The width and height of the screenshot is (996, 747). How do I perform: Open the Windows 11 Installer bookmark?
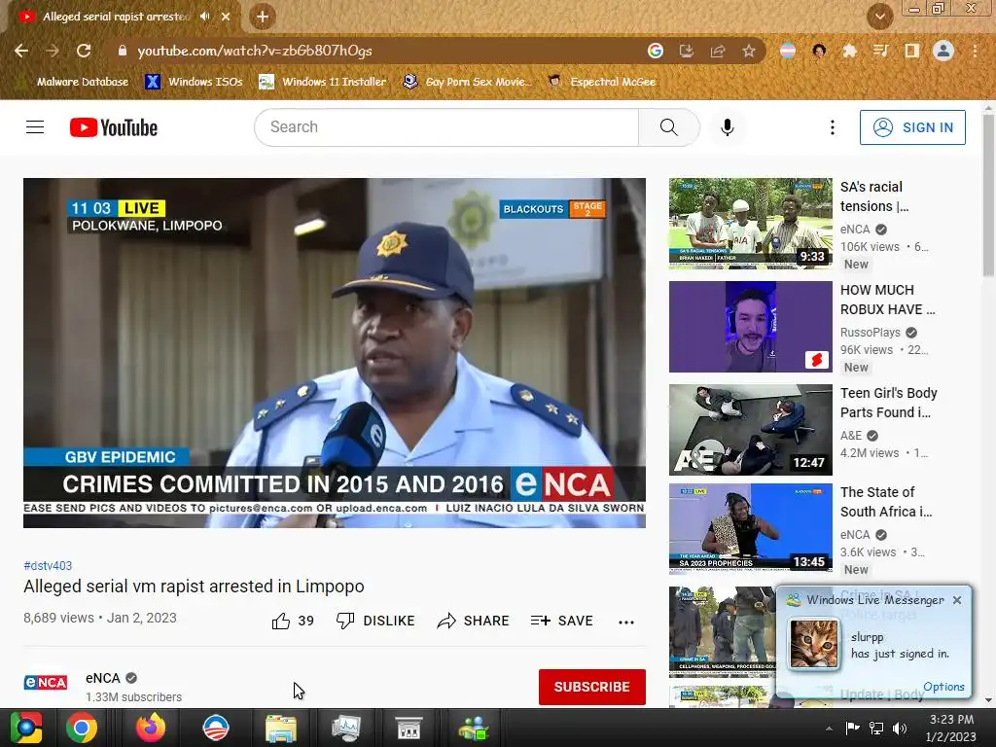(323, 82)
